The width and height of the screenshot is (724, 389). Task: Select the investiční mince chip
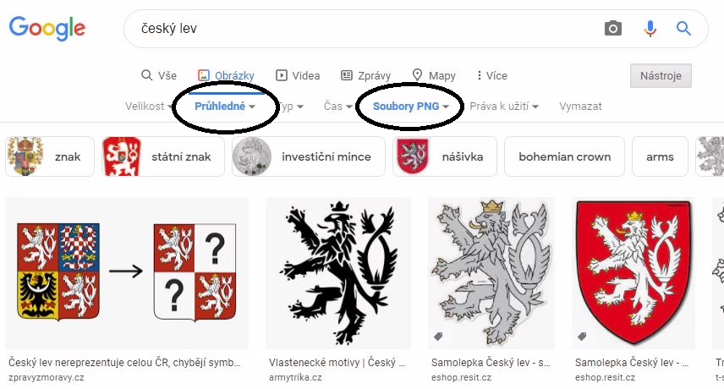tap(308, 156)
